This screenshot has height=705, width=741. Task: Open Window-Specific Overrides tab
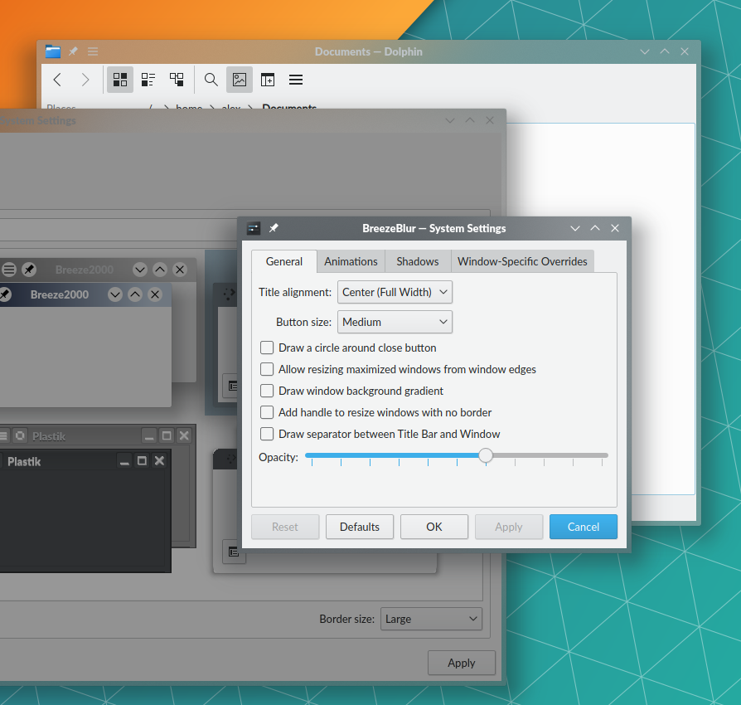point(522,261)
